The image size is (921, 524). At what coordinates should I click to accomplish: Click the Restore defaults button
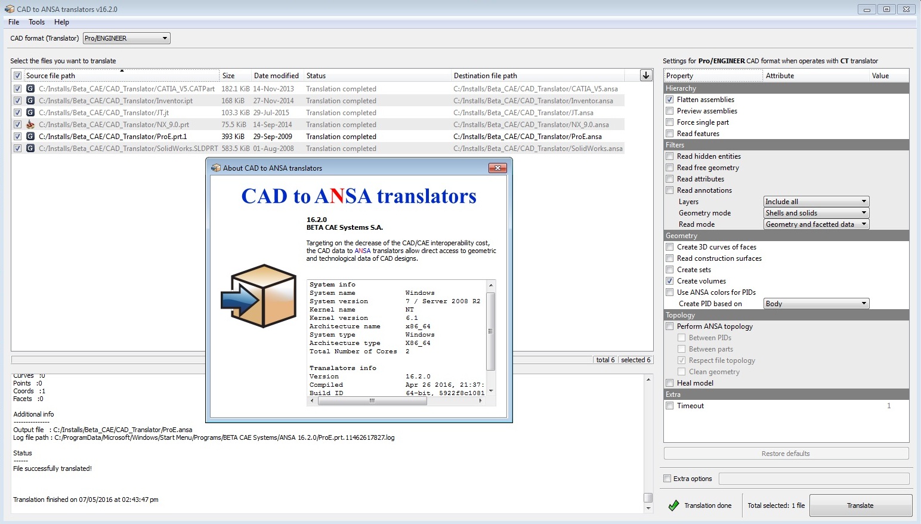click(x=786, y=454)
